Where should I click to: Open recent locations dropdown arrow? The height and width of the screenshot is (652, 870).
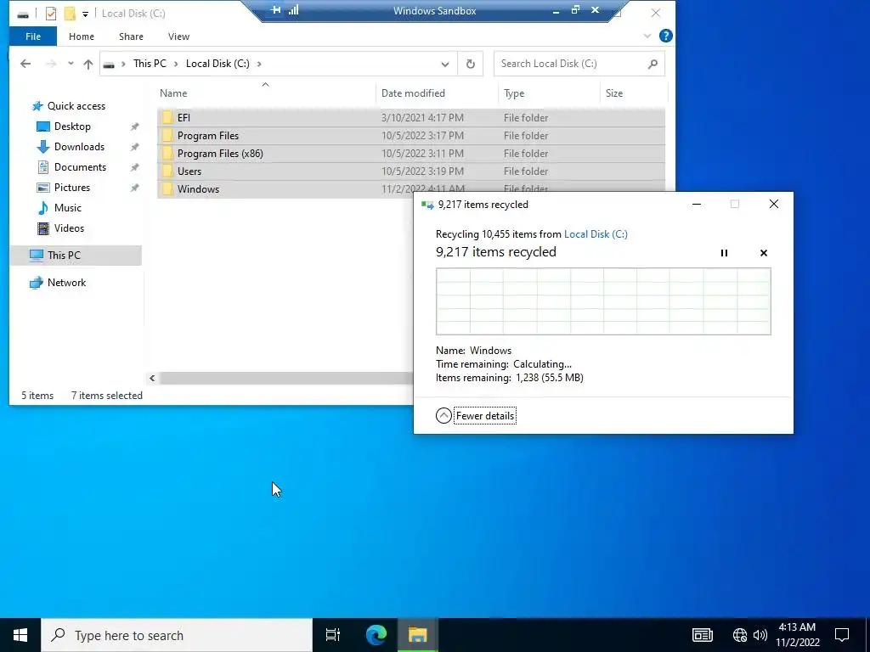(71, 64)
